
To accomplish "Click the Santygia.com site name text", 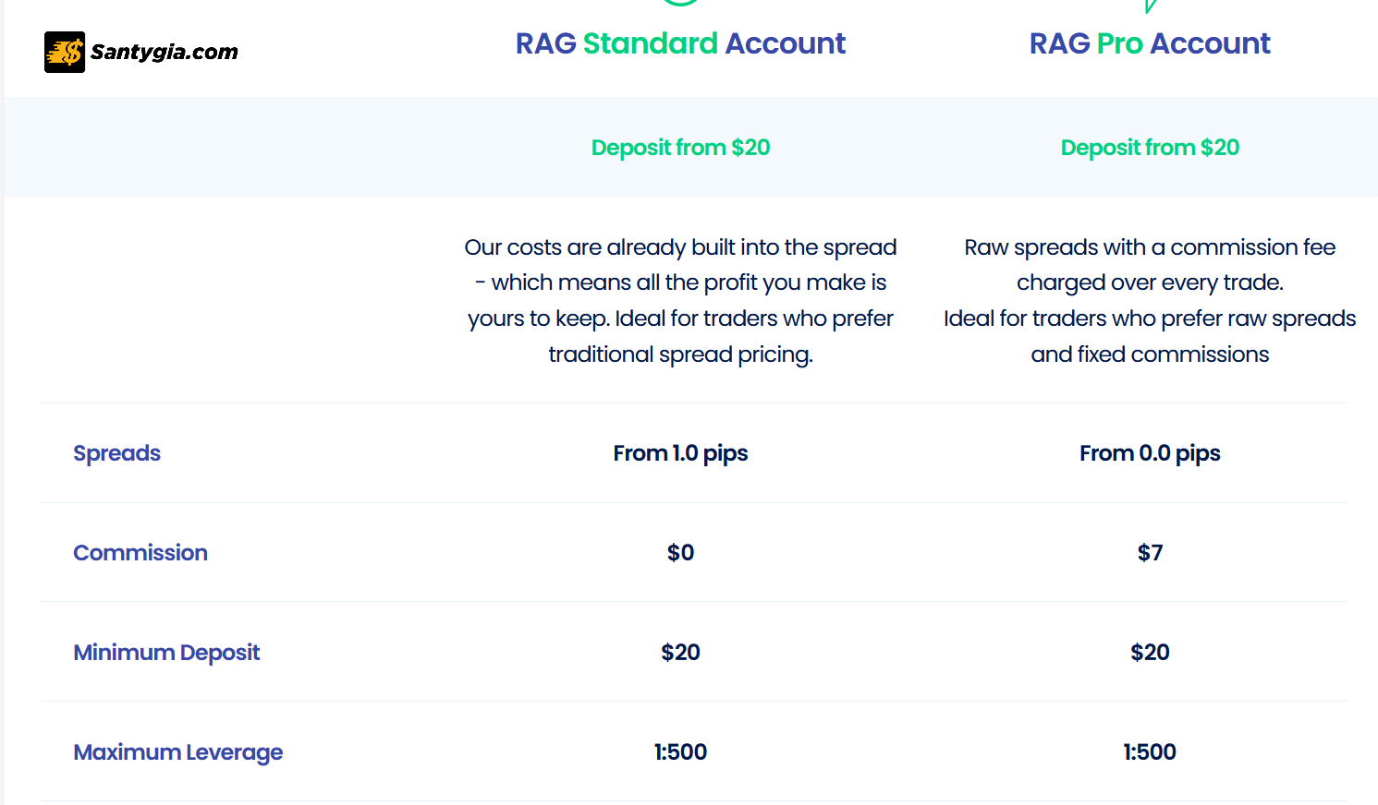I will pyautogui.click(x=164, y=52).
